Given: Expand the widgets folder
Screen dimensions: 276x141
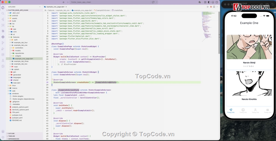Looking at the screenshot, I should click(24, 56).
